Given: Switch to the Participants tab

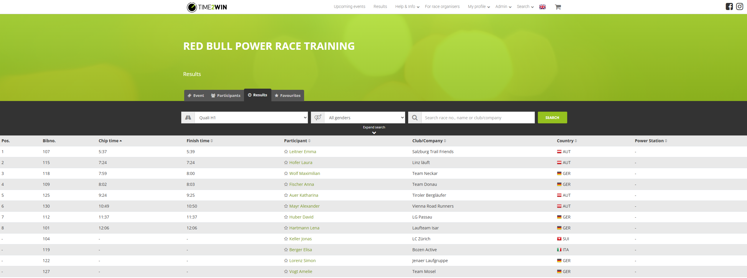Looking at the screenshot, I should click(x=226, y=95).
